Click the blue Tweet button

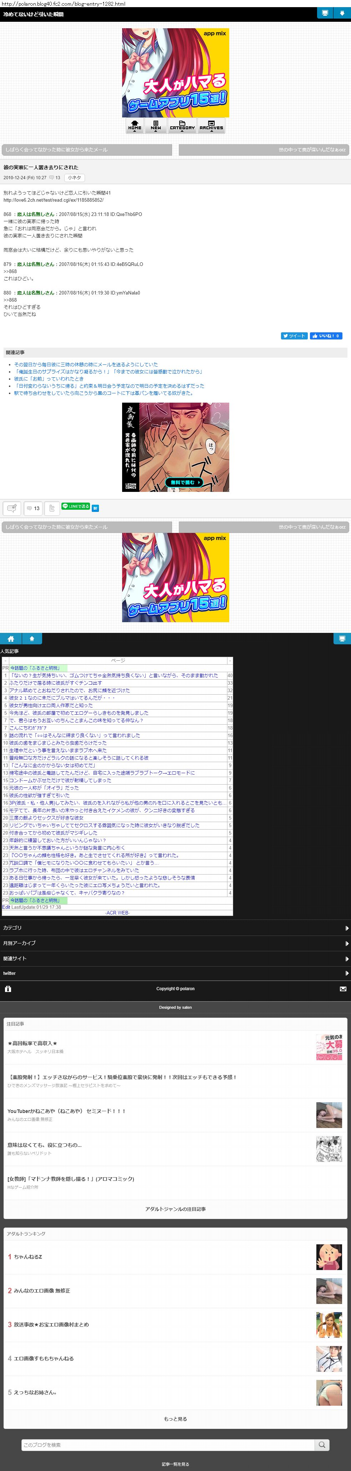[294, 336]
